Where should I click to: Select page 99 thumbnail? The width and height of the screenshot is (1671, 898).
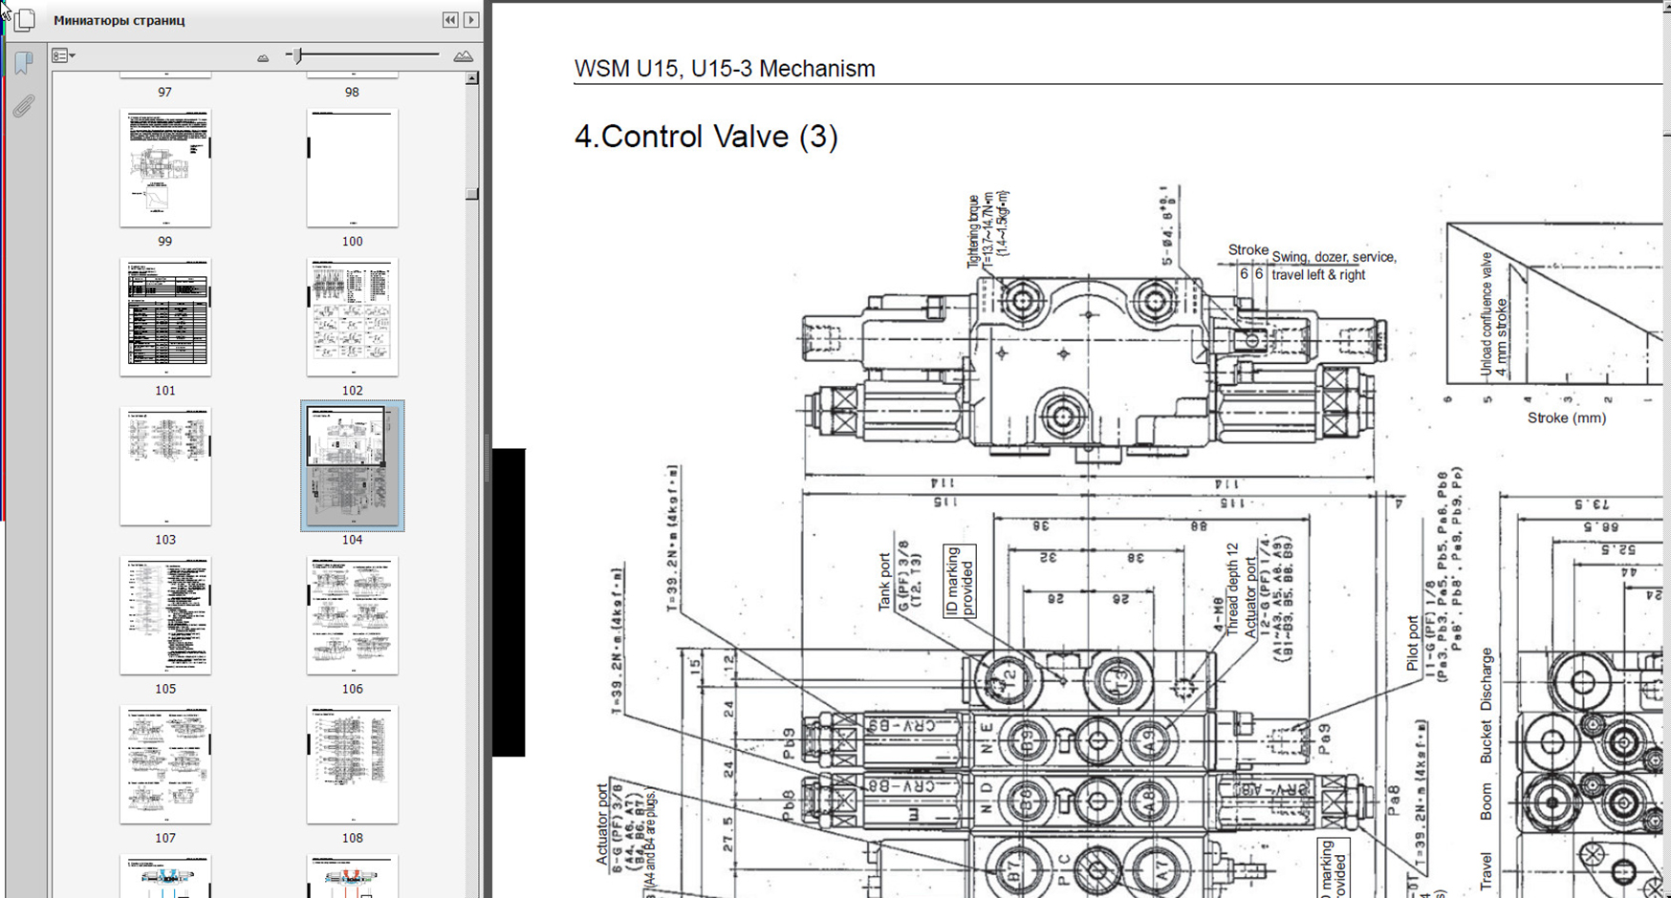click(x=165, y=168)
